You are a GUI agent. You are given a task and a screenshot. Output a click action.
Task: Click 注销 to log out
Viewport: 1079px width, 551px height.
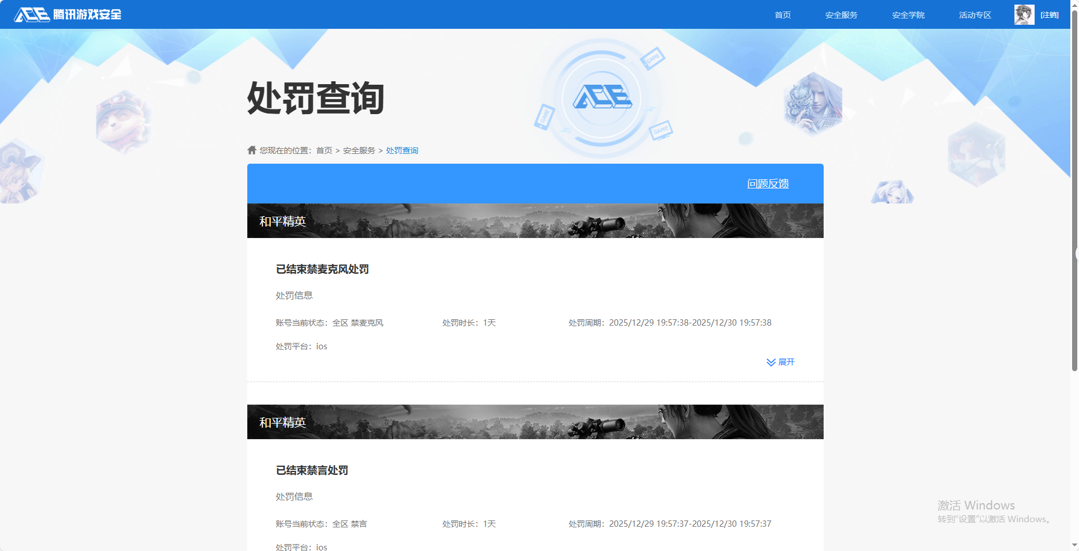point(1050,14)
